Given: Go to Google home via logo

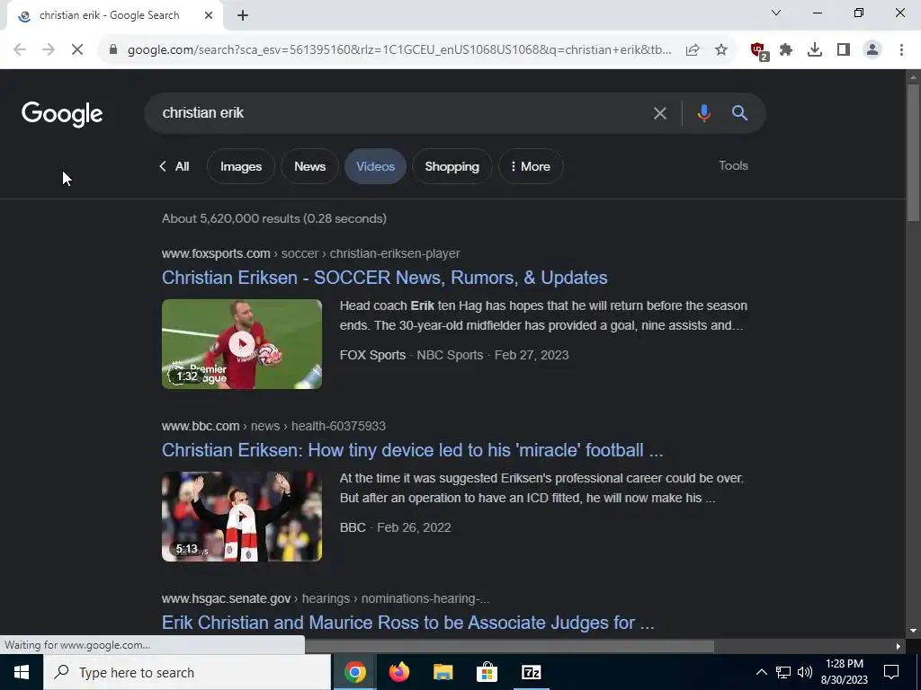Looking at the screenshot, I should pos(62,114).
